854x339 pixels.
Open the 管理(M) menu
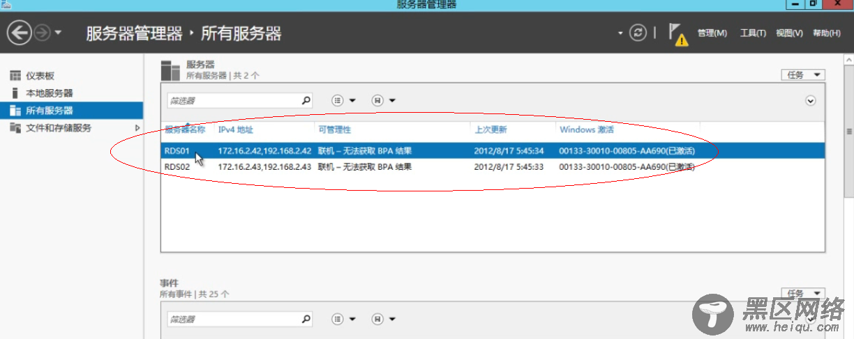point(712,33)
